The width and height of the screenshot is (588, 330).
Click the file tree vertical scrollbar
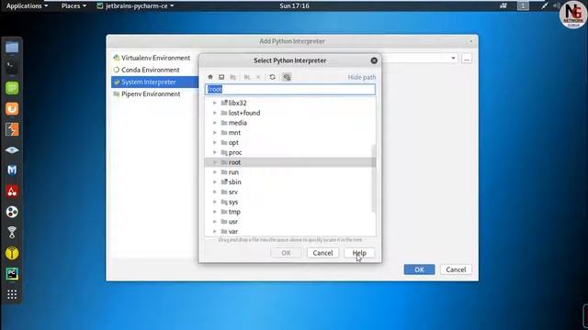pyautogui.click(x=374, y=179)
